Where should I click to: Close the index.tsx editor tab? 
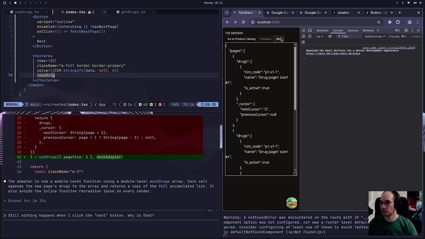[104, 12]
